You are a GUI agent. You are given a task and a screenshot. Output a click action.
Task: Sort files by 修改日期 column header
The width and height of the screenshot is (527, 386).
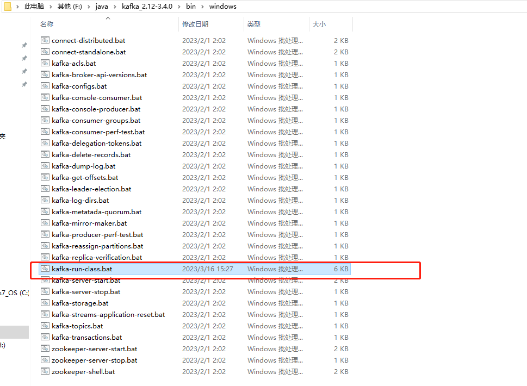195,24
